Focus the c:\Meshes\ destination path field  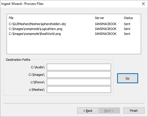pyautogui.click(x=79, y=89)
